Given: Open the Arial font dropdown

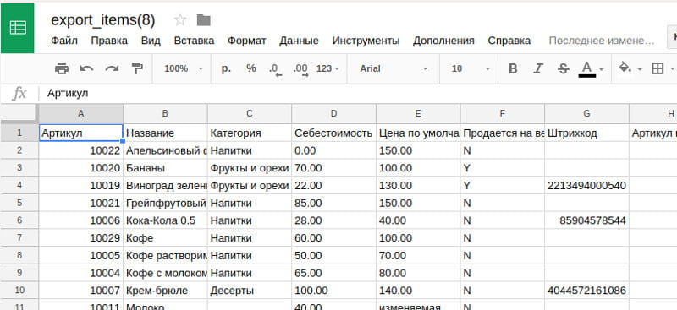Looking at the screenshot, I should point(394,68).
